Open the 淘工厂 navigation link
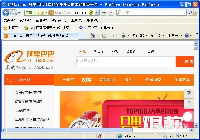200x140 pixels. click(130, 80)
